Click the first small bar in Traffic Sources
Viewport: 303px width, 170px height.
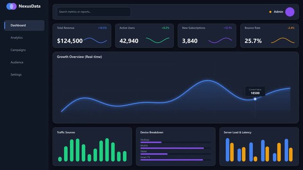point(60,159)
